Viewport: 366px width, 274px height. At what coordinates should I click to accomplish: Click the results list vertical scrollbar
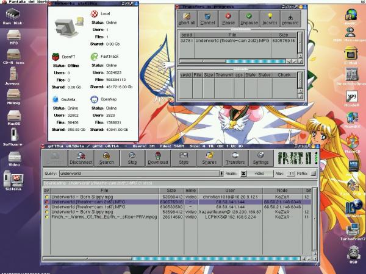314,219
